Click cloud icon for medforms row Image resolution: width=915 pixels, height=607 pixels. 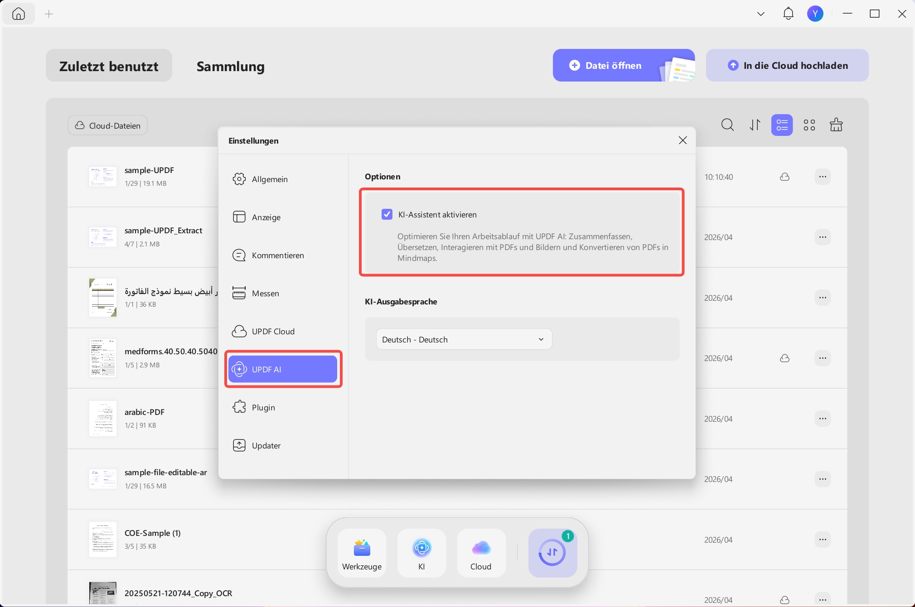tap(785, 358)
